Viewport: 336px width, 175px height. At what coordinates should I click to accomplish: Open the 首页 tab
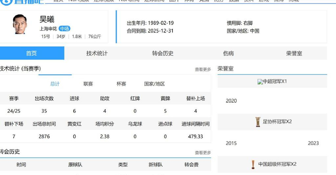pyautogui.click(x=32, y=53)
